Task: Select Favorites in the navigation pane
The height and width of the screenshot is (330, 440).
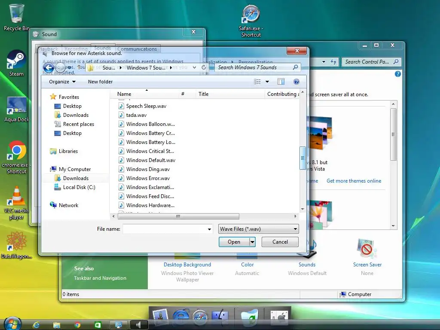Action: click(x=69, y=97)
